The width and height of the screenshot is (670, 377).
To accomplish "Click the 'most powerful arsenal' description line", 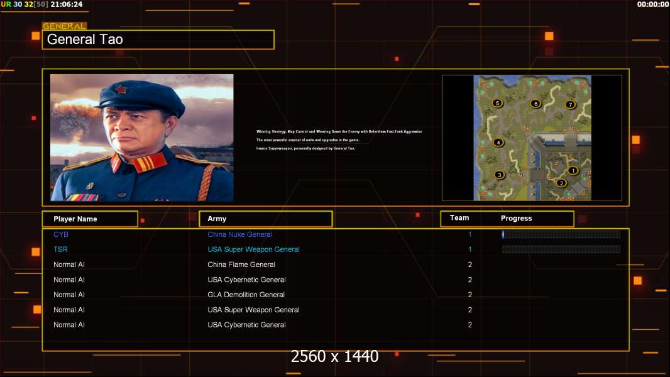I will click(307, 140).
